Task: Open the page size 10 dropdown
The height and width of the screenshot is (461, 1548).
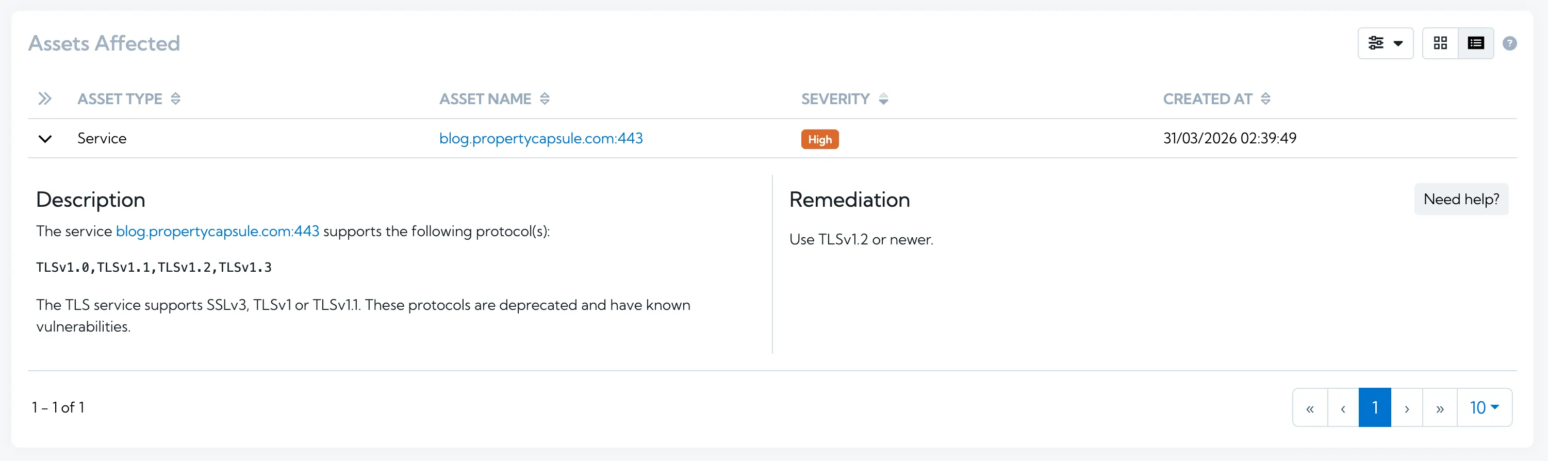Action: (x=1484, y=407)
